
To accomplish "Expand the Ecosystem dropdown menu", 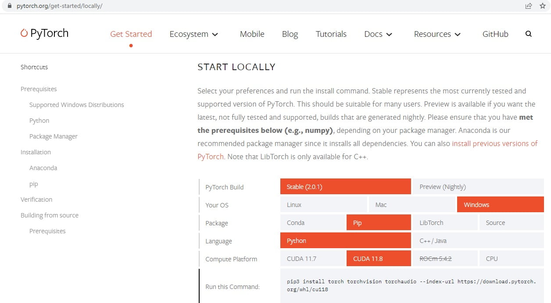I will point(193,34).
